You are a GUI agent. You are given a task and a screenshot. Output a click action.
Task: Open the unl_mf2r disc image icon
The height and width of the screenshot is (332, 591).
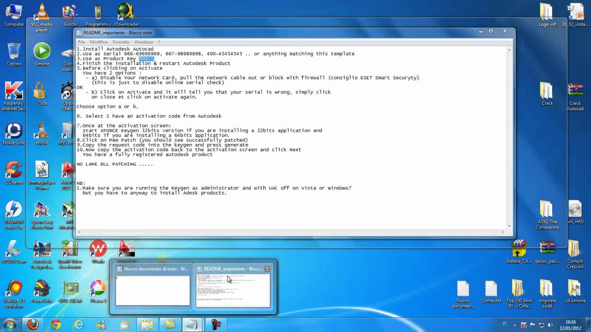coord(575,213)
